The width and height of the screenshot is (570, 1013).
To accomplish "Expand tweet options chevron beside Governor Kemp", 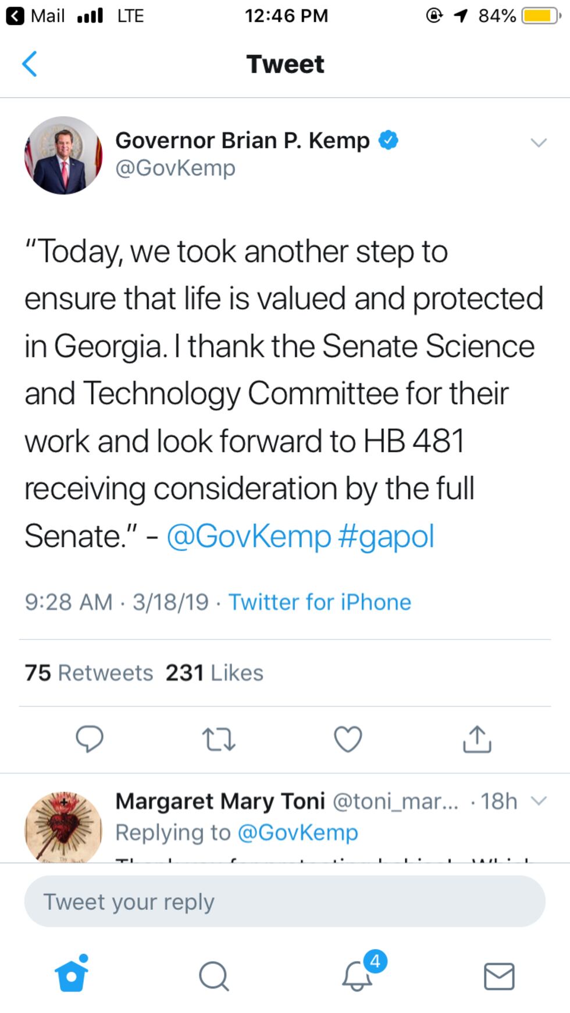I will tap(539, 142).
